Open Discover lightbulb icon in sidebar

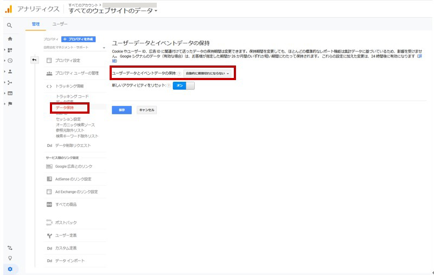click(10, 258)
